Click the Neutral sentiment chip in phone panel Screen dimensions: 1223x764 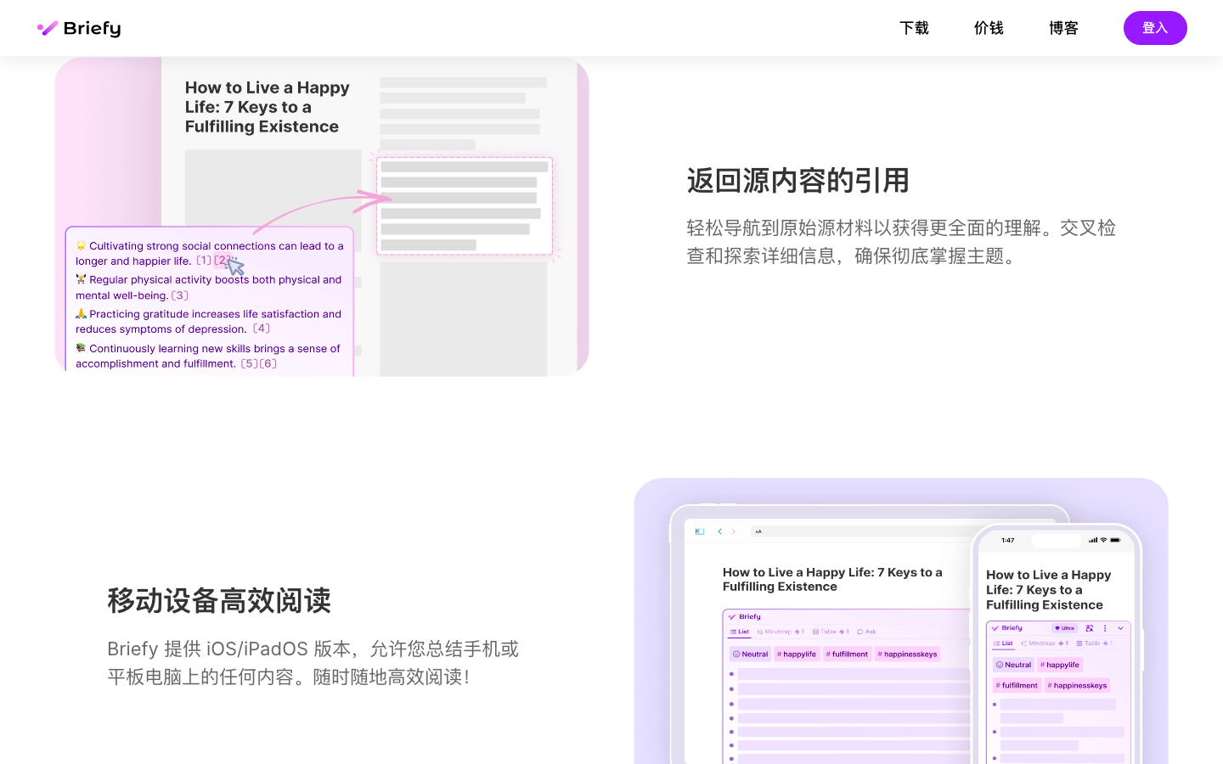(1013, 665)
